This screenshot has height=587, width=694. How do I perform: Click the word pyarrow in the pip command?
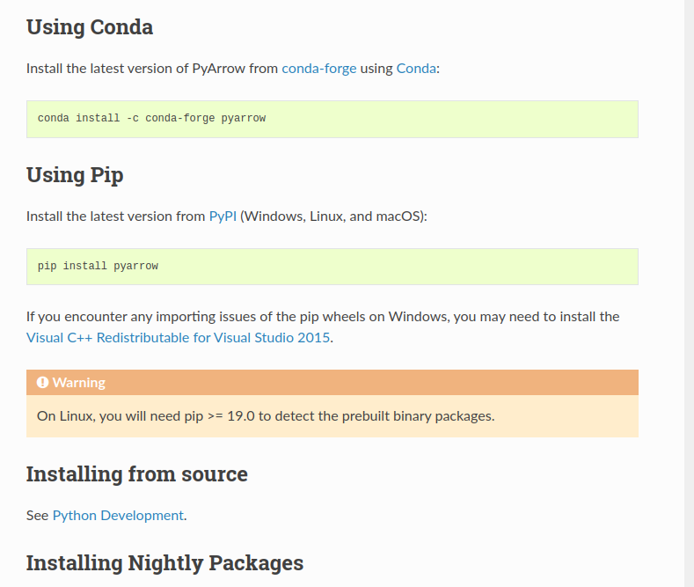[x=135, y=266]
